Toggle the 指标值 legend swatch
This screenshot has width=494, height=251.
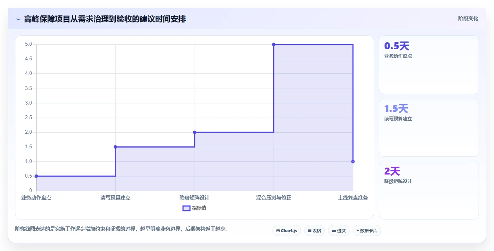tap(186, 208)
